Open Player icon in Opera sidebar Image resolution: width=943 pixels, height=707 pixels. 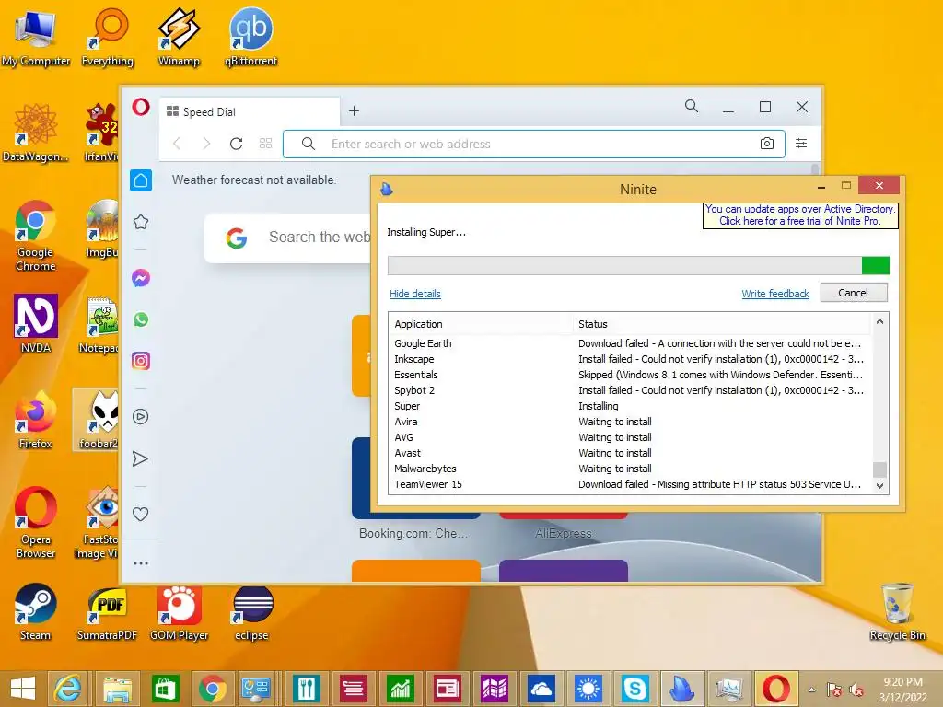tap(141, 417)
